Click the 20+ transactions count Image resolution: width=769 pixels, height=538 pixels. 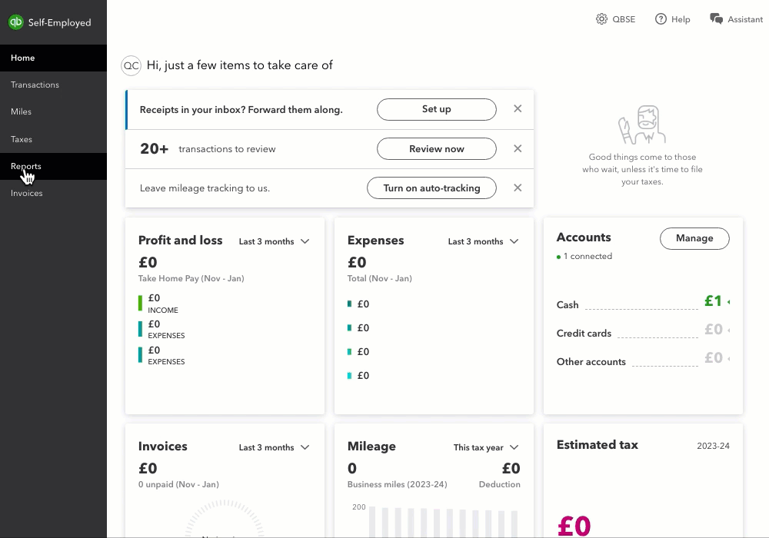[154, 148]
